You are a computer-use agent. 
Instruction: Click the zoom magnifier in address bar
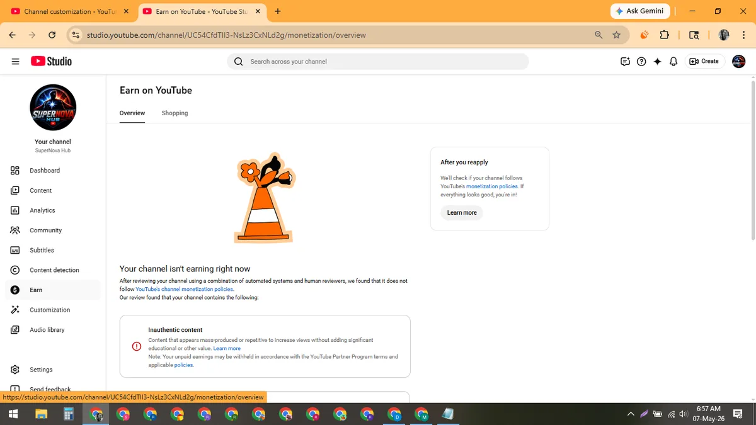point(598,35)
